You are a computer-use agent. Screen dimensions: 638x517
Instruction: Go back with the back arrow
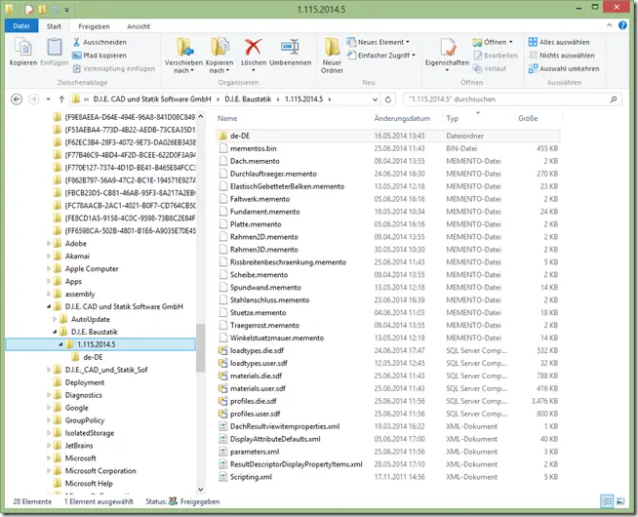click(17, 99)
